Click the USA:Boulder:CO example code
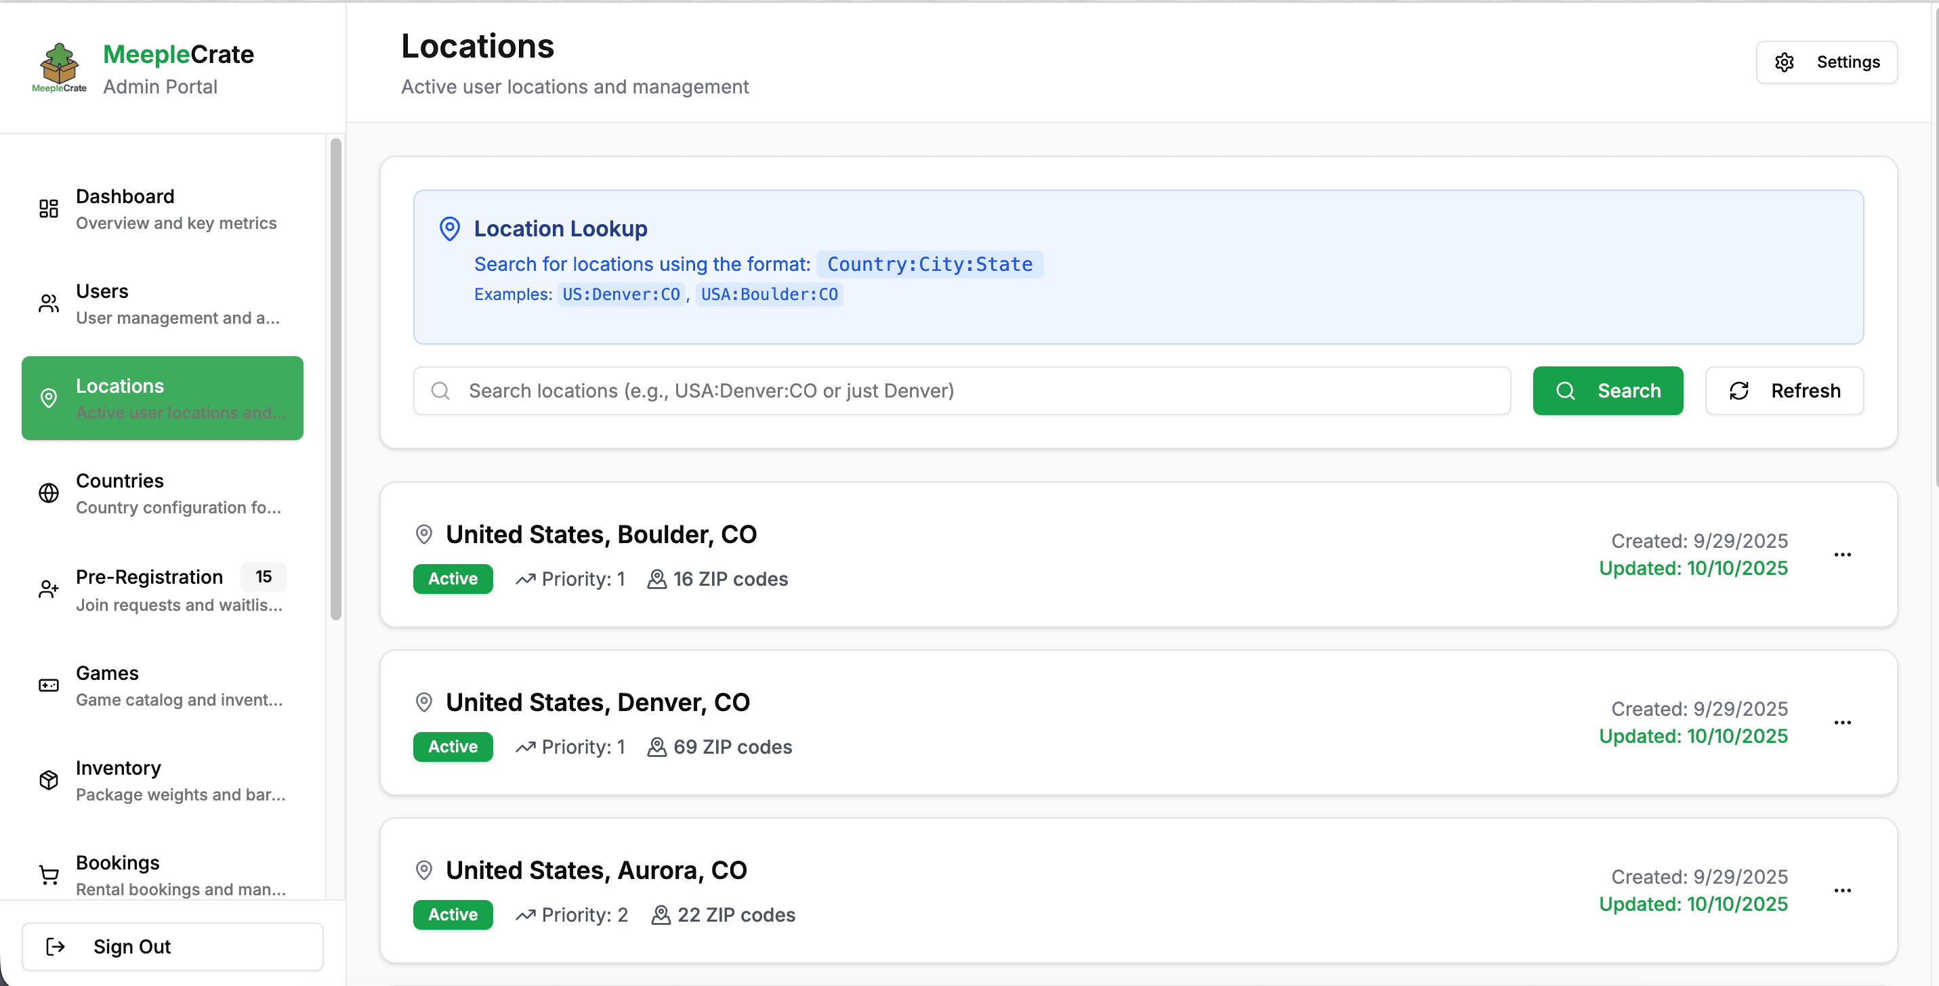 click(x=769, y=294)
